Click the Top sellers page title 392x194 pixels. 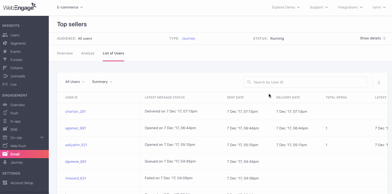pyautogui.click(x=72, y=24)
